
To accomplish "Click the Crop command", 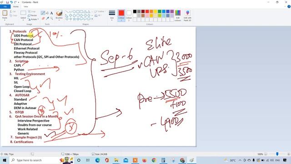I will 32,11.
